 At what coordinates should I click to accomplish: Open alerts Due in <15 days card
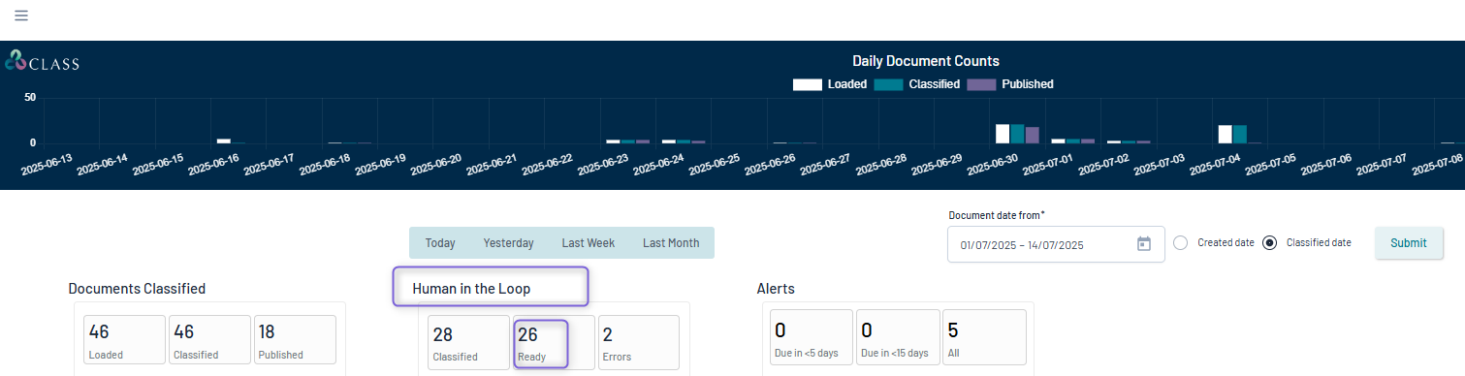[x=898, y=337]
